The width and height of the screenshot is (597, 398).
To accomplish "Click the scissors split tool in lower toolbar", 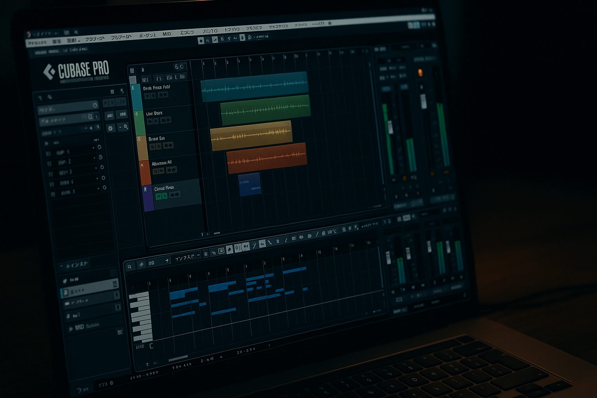I will tap(269, 243).
